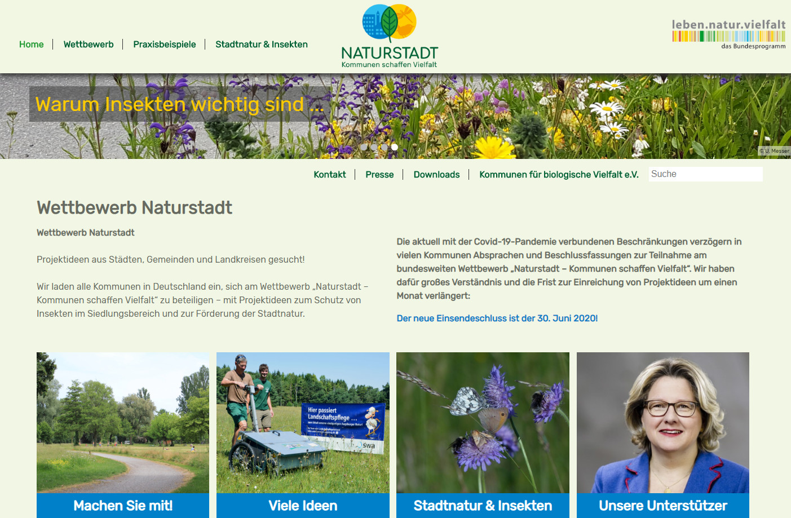Select the first banner slider dot
Image resolution: width=791 pixels, height=518 pixels.
click(x=364, y=147)
